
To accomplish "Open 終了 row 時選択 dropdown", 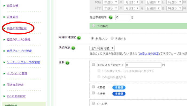I will (175, 8).
